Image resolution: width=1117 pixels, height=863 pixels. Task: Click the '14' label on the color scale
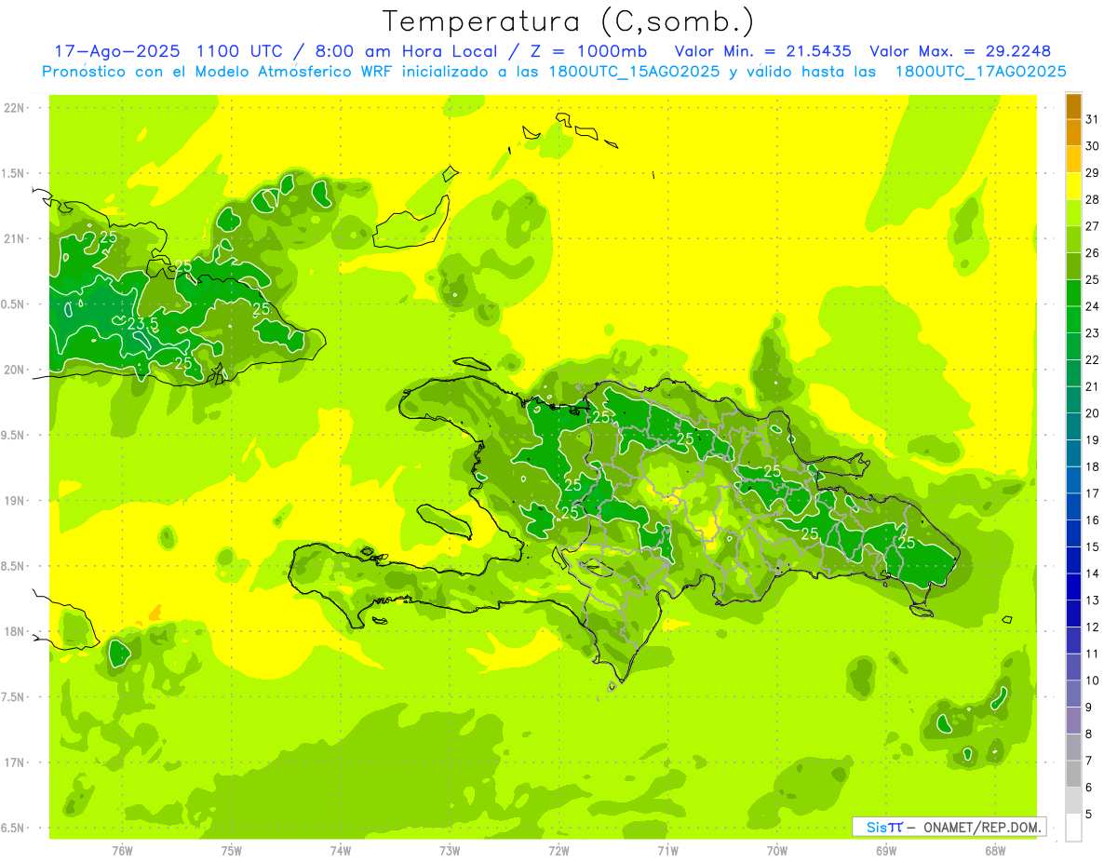click(1092, 573)
